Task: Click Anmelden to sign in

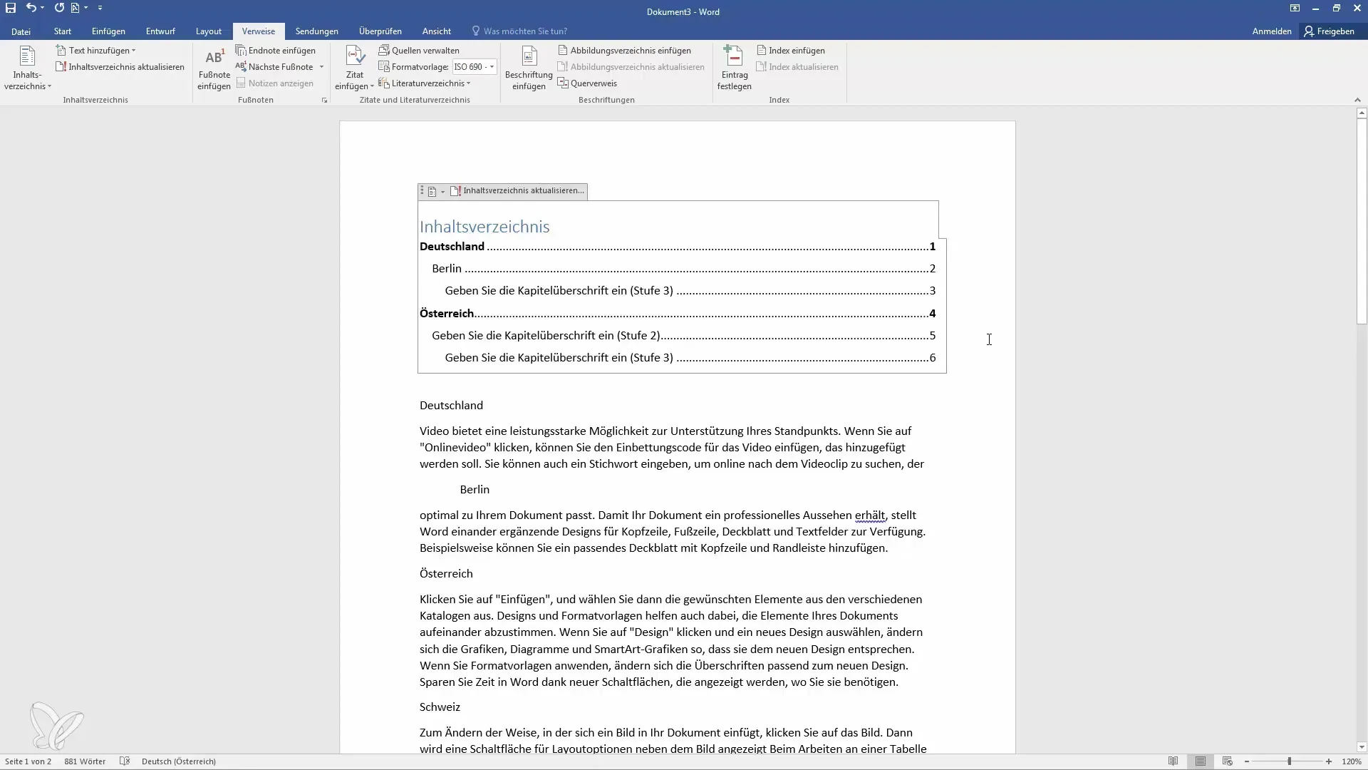Action: point(1272,31)
